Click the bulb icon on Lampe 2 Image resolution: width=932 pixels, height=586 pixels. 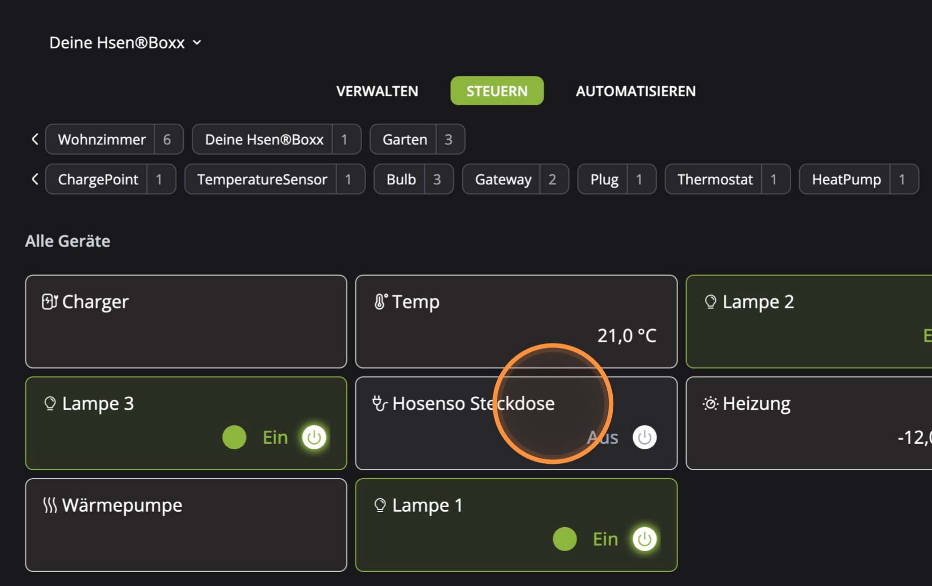click(711, 301)
